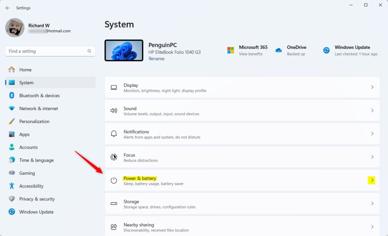Click 'Sleep, battery usage, battery saver' text
This screenshot has height=236, width=388.
point(153,184)
